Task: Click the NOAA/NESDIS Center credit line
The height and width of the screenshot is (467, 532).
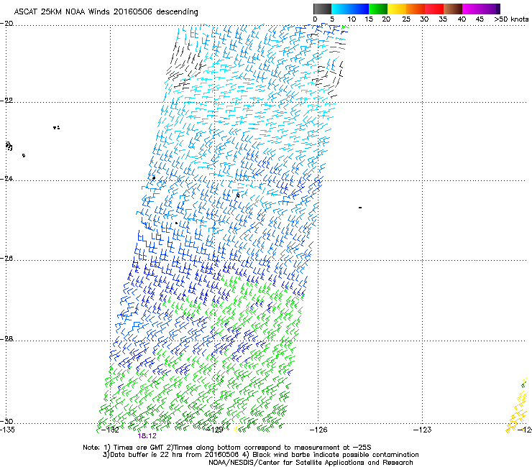Action: (311, 463)
